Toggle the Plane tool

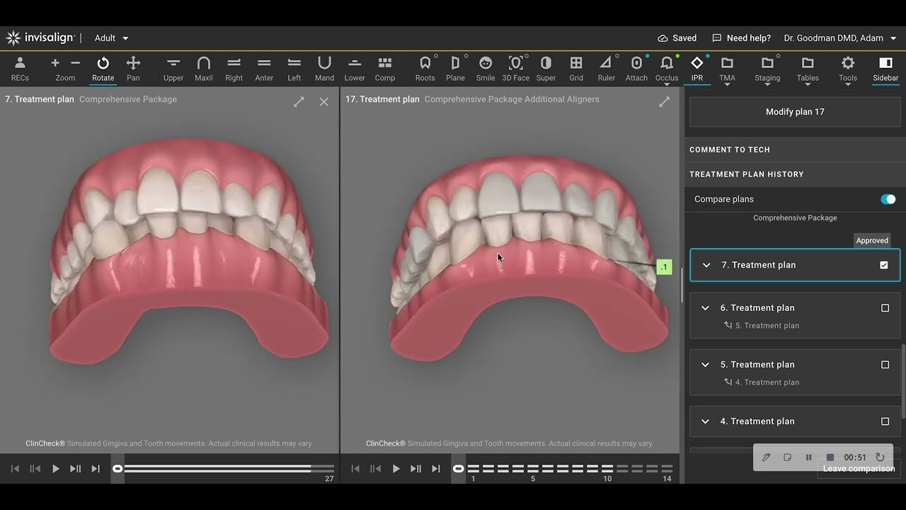(455, 69)
